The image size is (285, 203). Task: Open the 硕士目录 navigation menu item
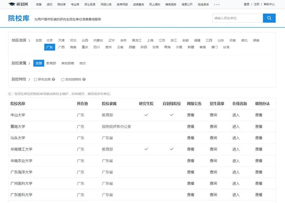(90, 4)
